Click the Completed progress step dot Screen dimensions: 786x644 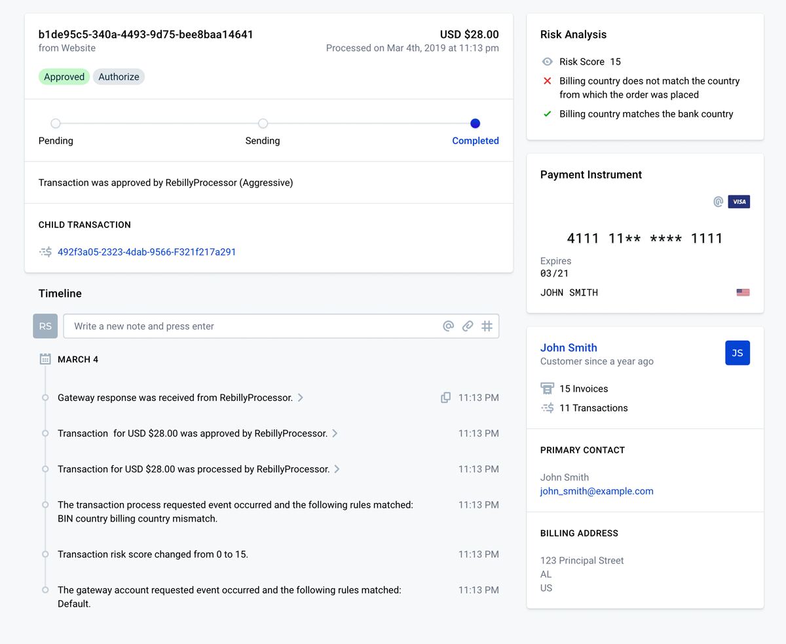tap(475, 123)
